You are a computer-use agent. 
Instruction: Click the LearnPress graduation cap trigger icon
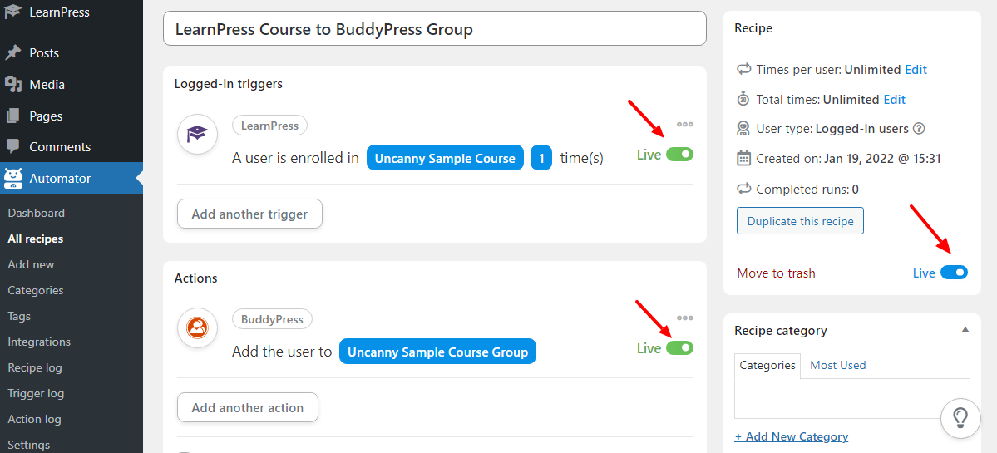[197, 135]
